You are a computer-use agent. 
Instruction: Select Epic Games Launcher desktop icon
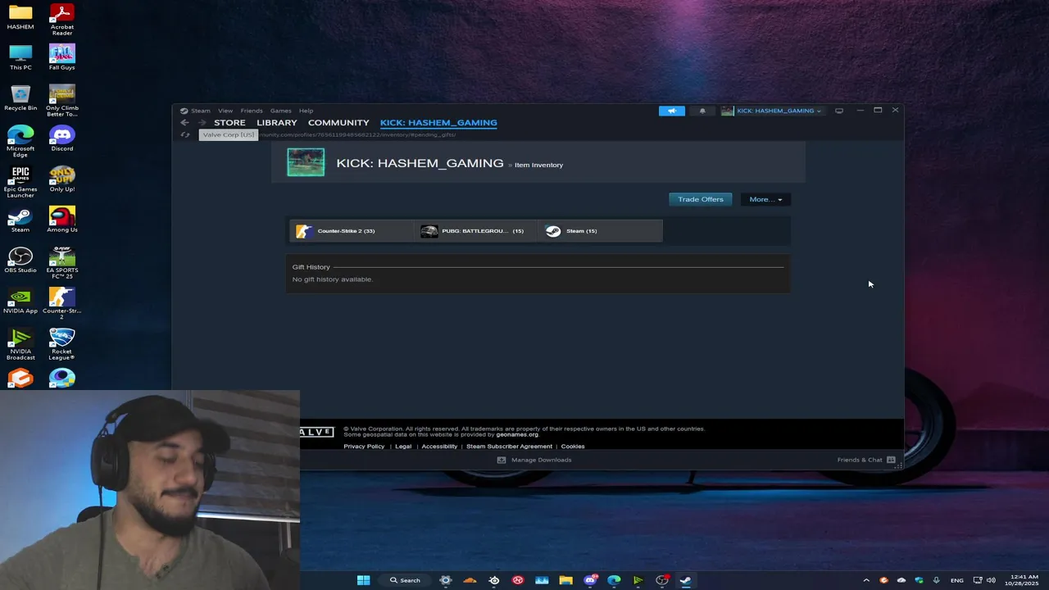pos(20,182)
